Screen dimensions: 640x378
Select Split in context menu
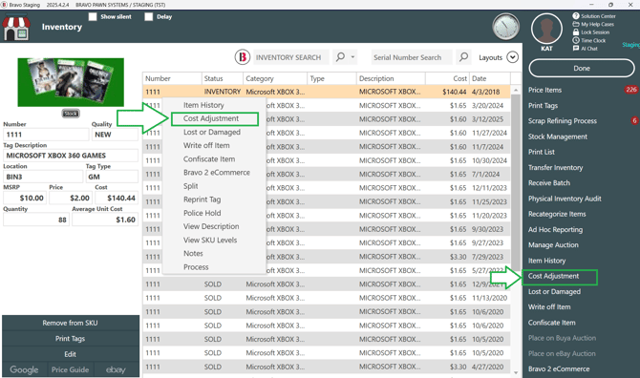tap(191, 186)
